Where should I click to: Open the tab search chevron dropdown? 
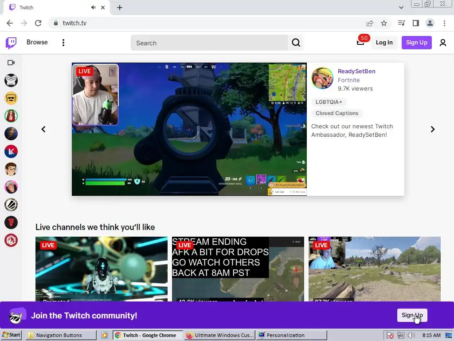click(x=401, y=8)
